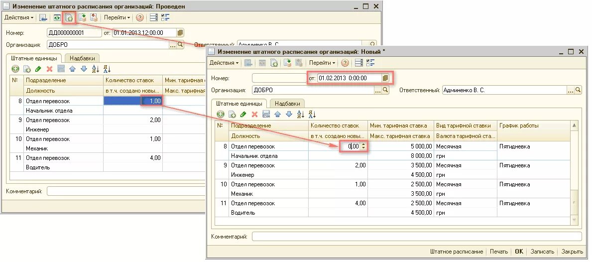Click the table vertical scrollbar up arrow in the Новый window

click(574, 126)
